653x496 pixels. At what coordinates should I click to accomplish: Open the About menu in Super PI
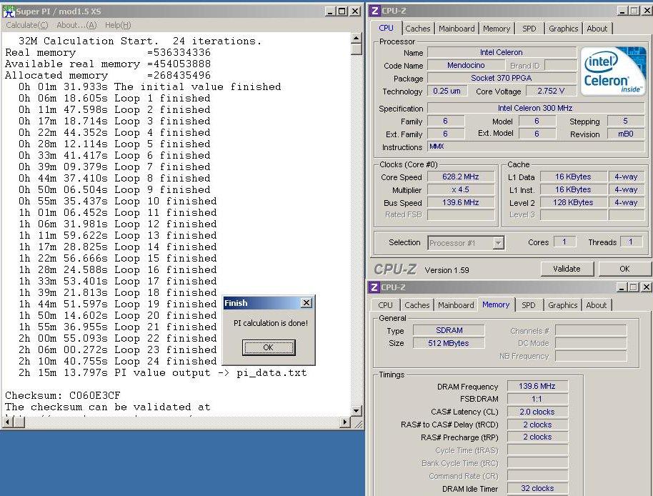[x=76, y=25]
